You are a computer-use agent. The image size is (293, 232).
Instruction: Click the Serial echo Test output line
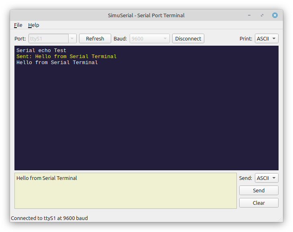tap(41, 50)
